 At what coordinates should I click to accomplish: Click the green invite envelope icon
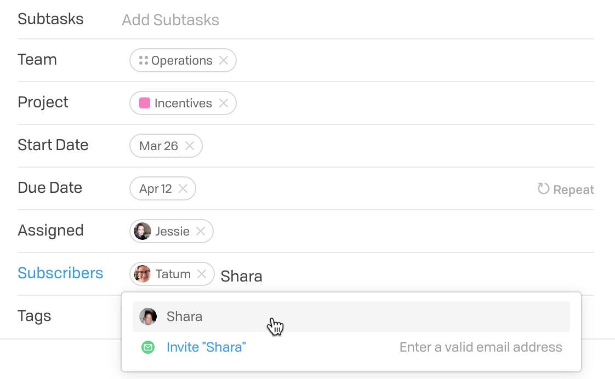coord(148,347)
